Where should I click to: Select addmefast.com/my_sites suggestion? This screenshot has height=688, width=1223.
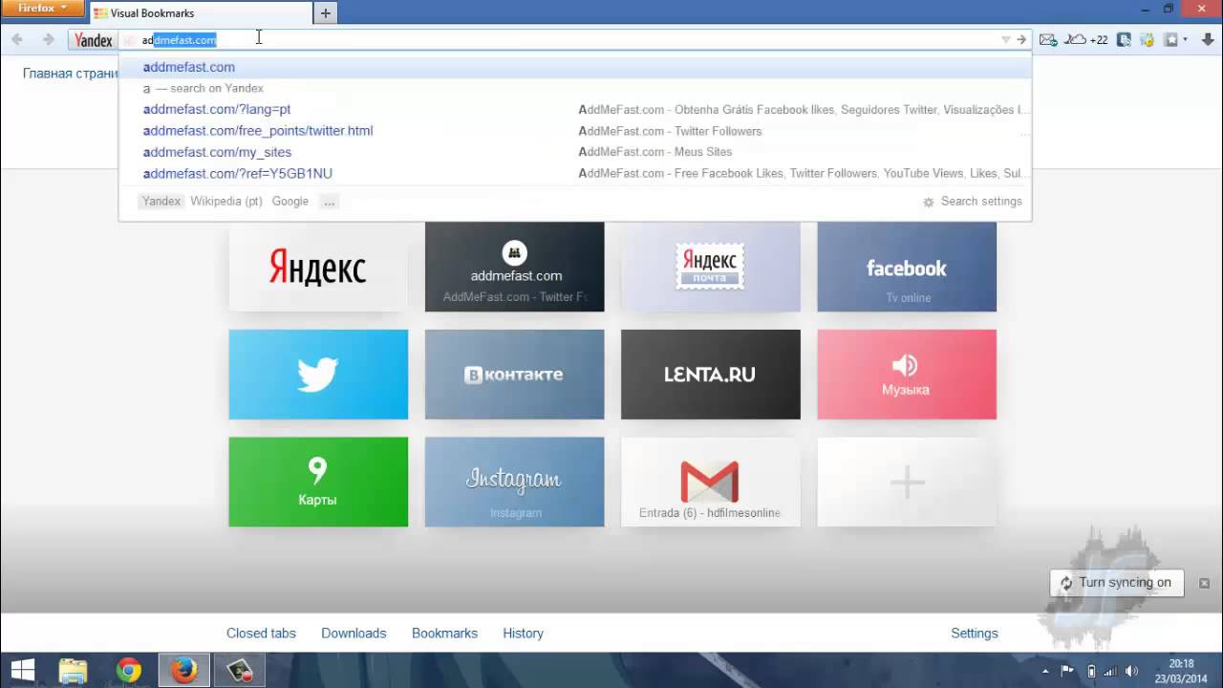(575, 152)
